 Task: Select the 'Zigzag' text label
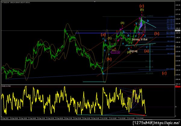[x=133, y=51]
